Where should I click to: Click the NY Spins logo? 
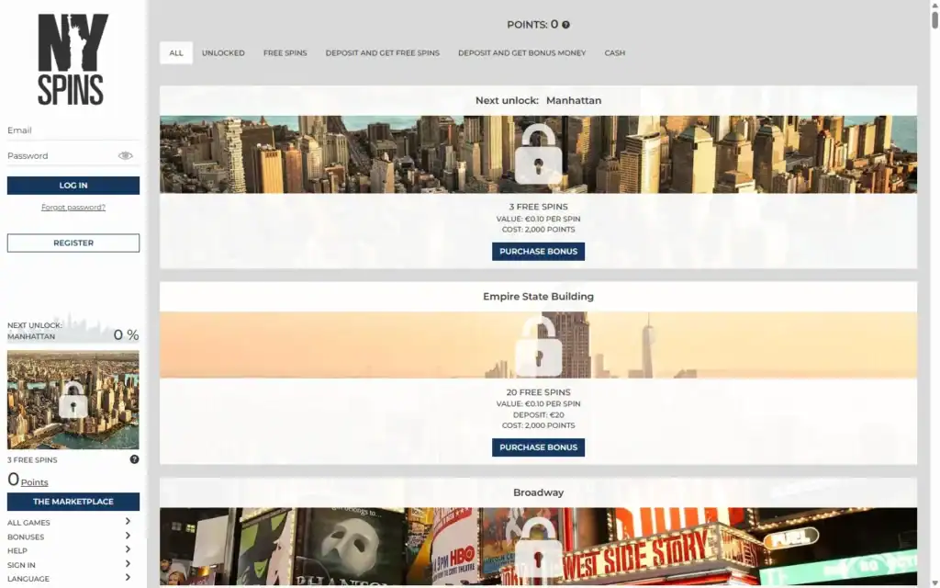point(73,60)
